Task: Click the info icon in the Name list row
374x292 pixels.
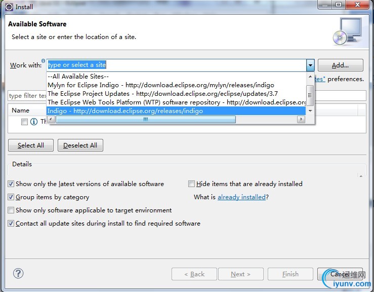Action: click(x=34, y=122)
